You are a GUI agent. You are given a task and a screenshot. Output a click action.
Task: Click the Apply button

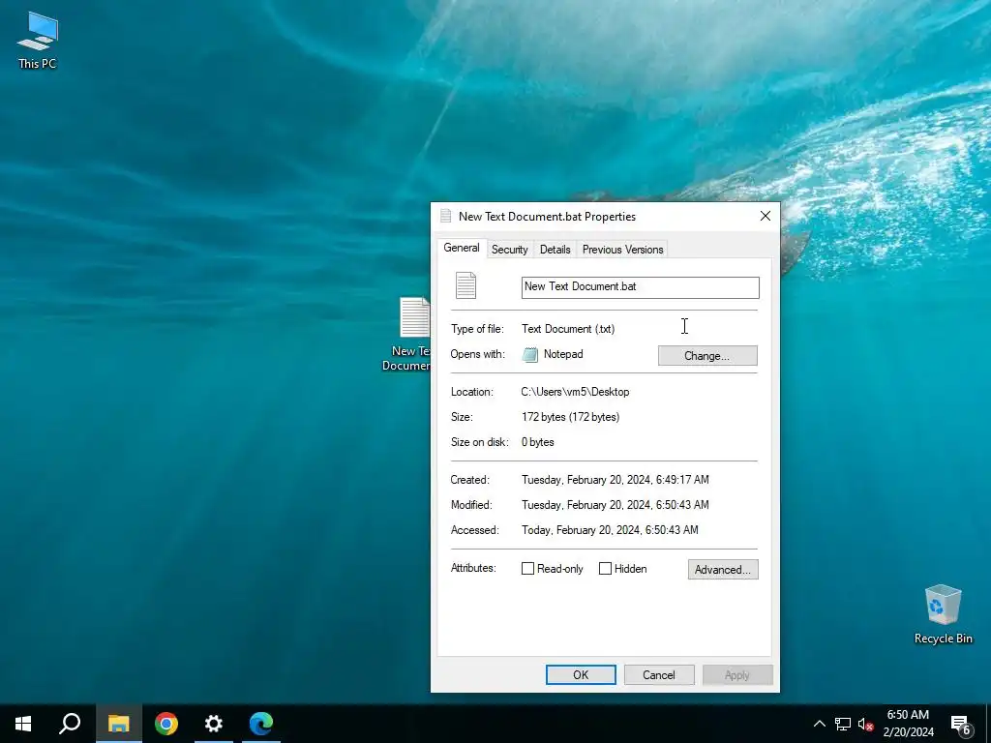coord(737,674)
